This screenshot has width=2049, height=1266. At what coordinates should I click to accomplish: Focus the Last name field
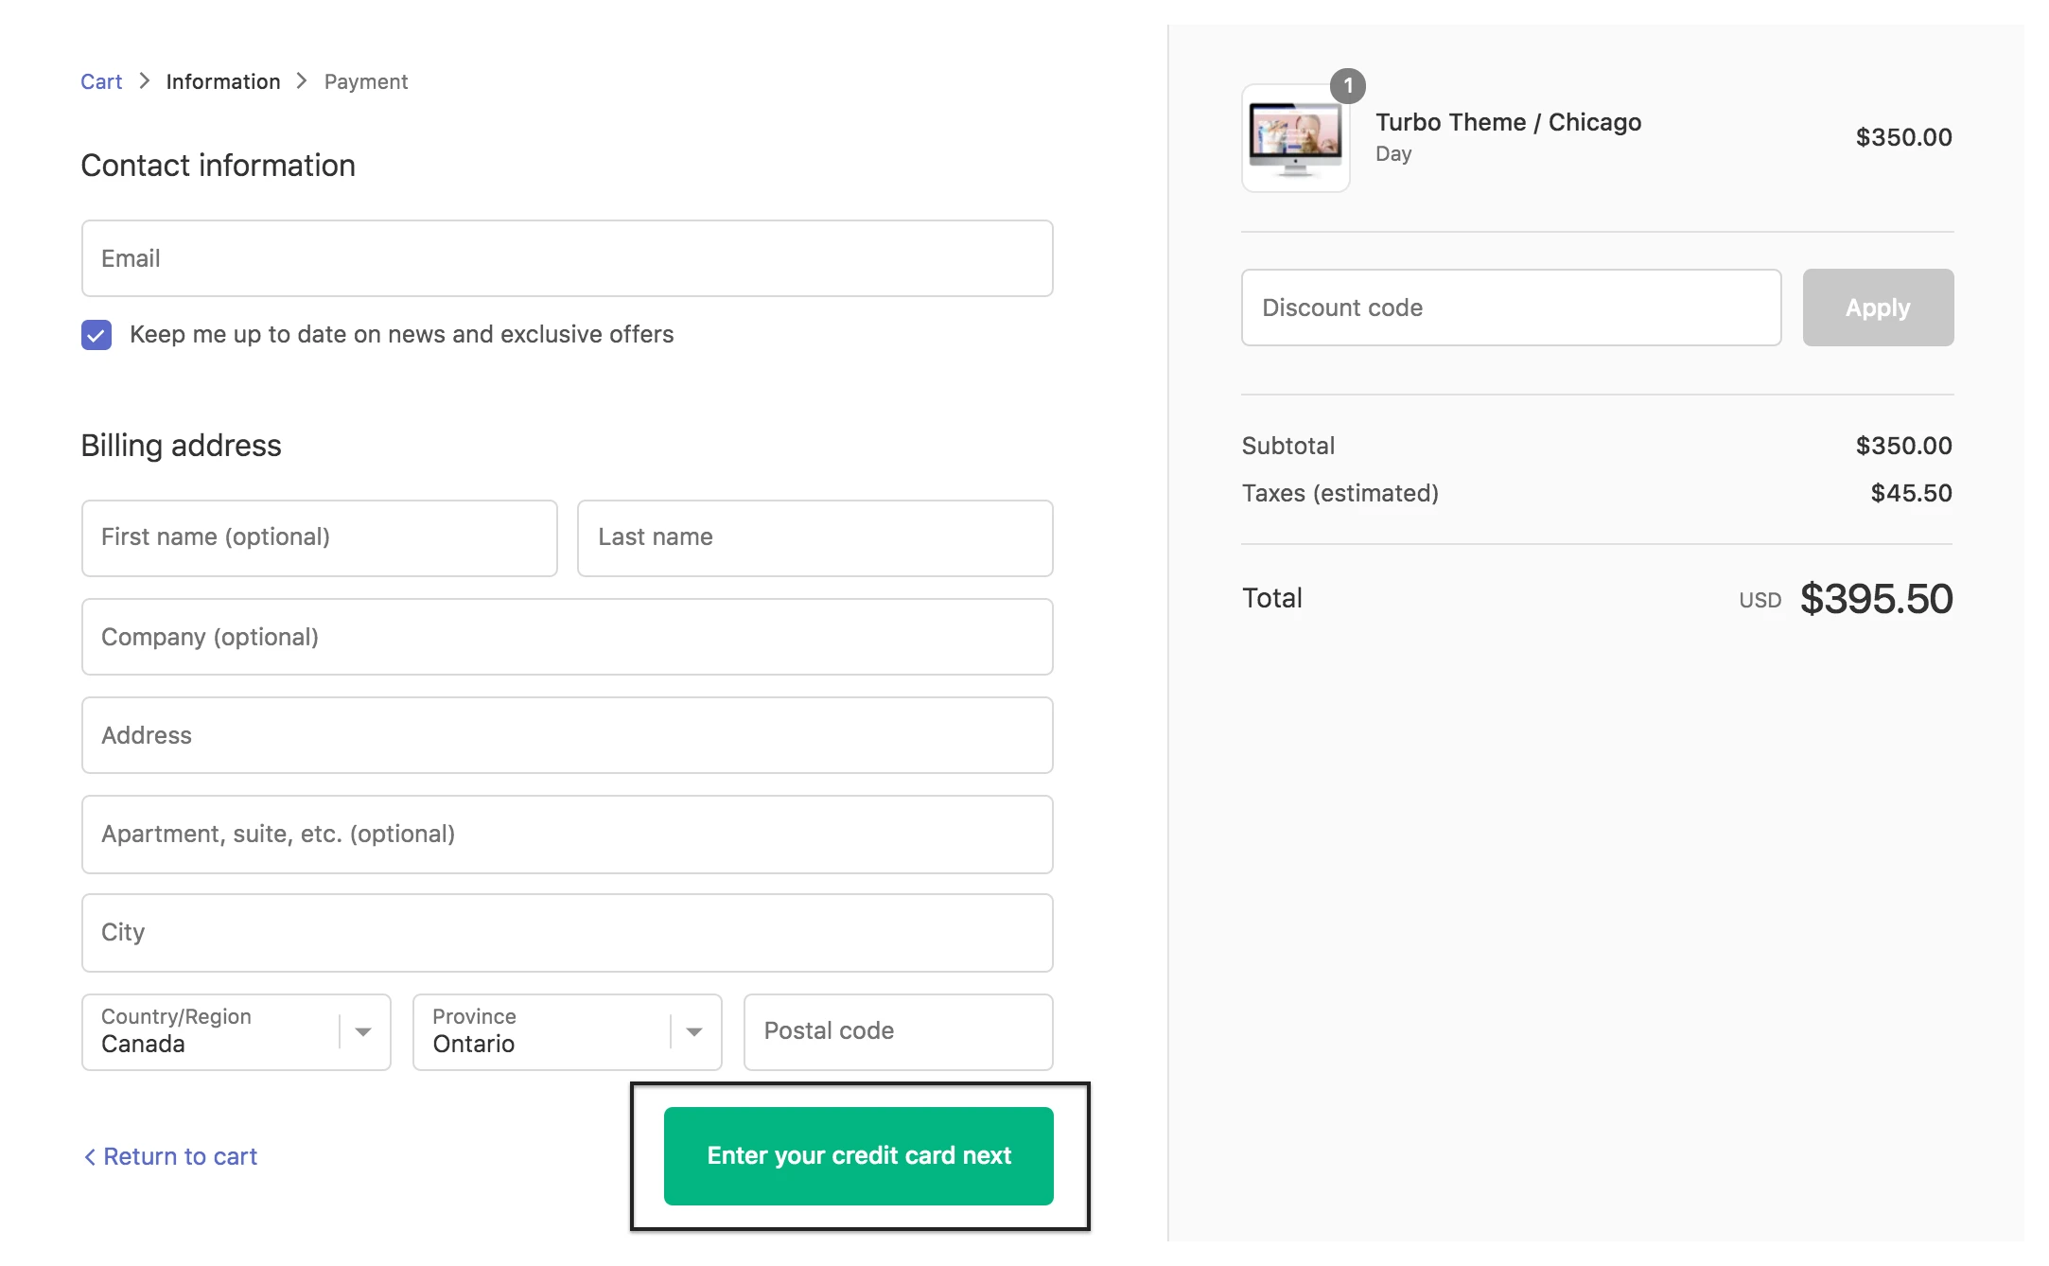point(814,537)
